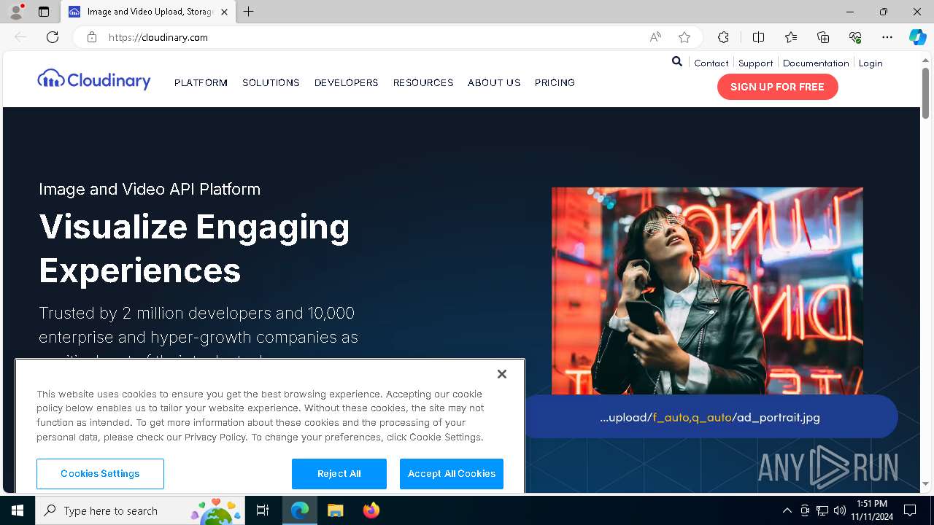Open the Developers menu

coord(346,82)
